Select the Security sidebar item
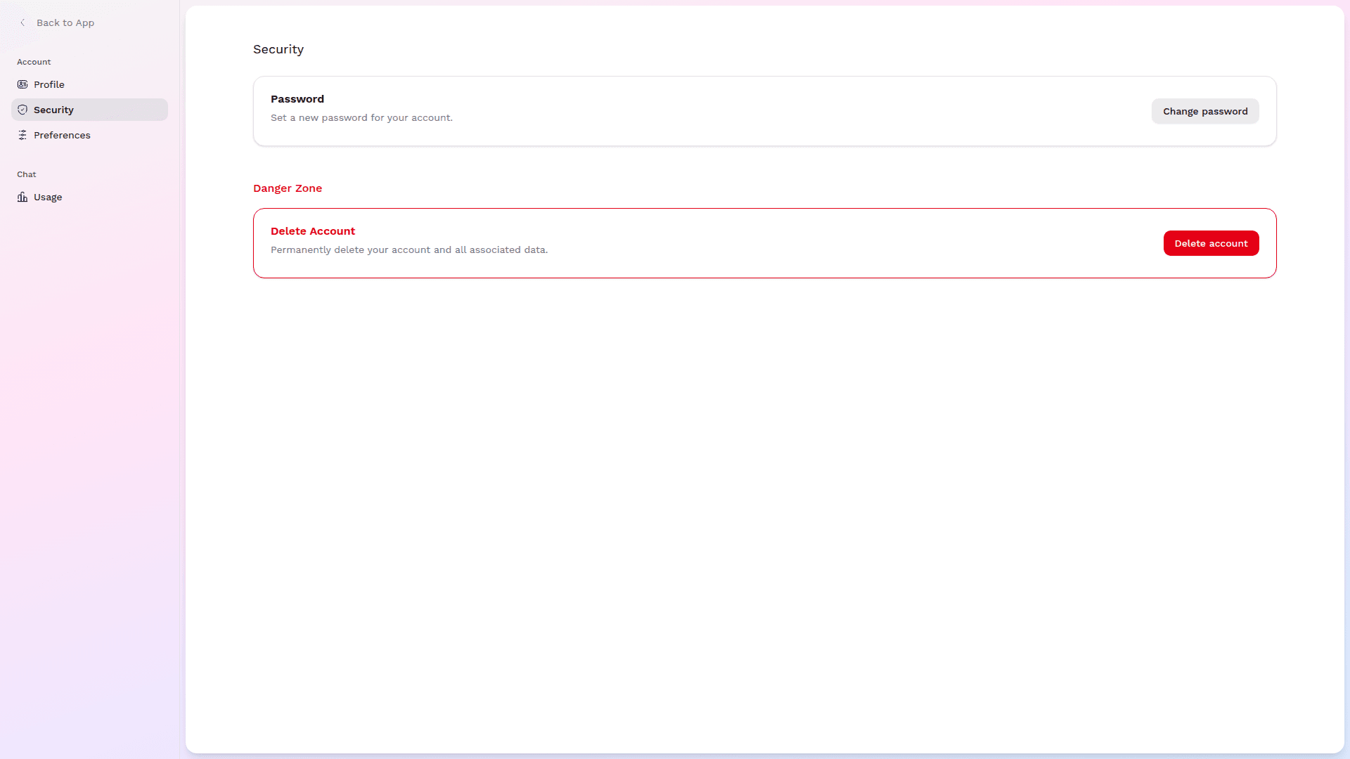This screenshot has width=1350, height=759. tap(53, 110)
